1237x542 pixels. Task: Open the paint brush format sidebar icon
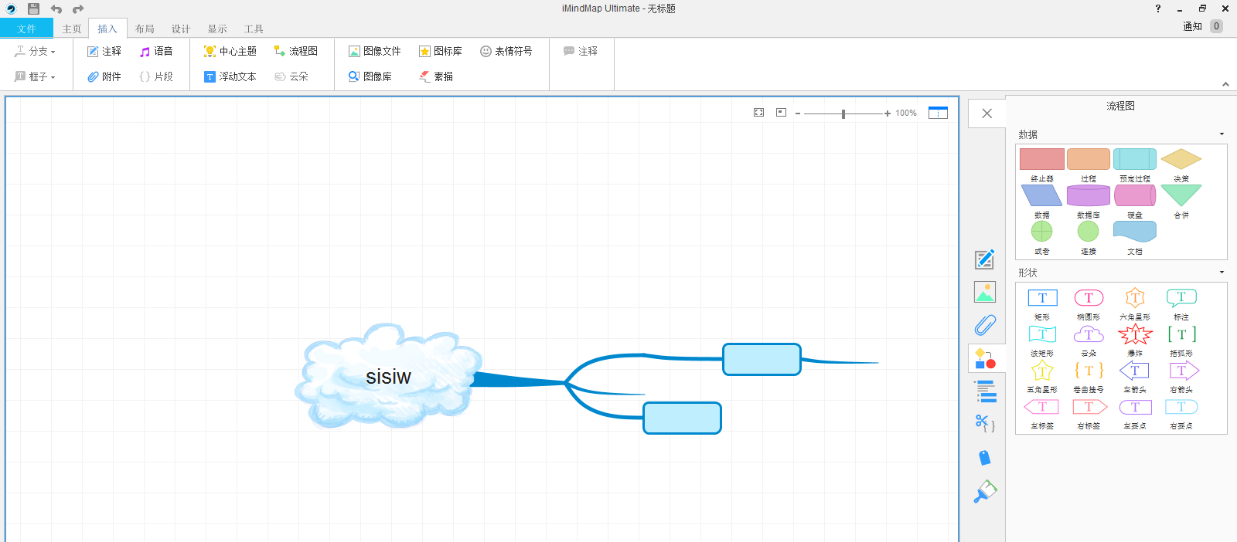pos(985,491)
